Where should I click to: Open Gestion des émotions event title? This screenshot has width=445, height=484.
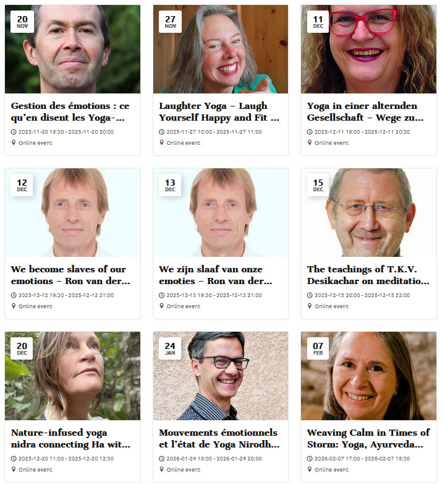[70, 112]
